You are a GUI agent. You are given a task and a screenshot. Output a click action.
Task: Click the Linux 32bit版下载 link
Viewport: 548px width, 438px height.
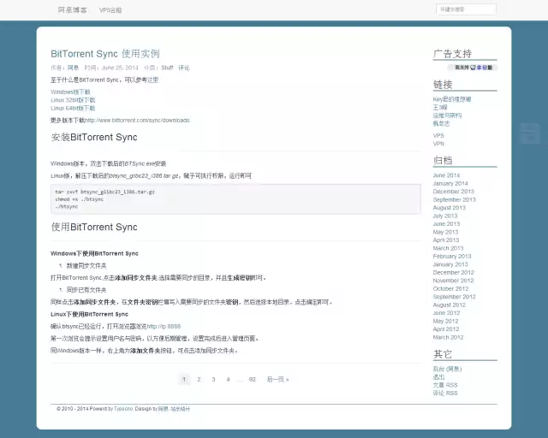click(x=73, y=100)
